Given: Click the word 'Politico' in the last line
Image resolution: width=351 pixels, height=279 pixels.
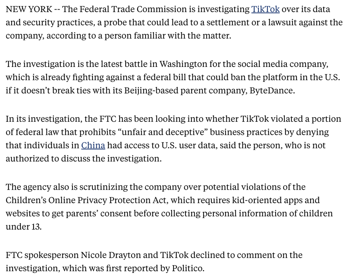Looking at the screenshot, I should [x=187, y=268].
